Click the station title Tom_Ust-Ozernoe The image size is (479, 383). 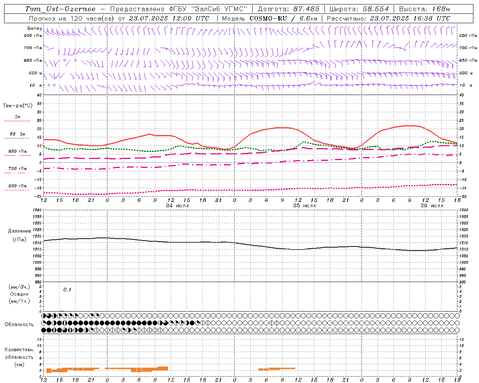pyautogui.click(x=61, y=9)
